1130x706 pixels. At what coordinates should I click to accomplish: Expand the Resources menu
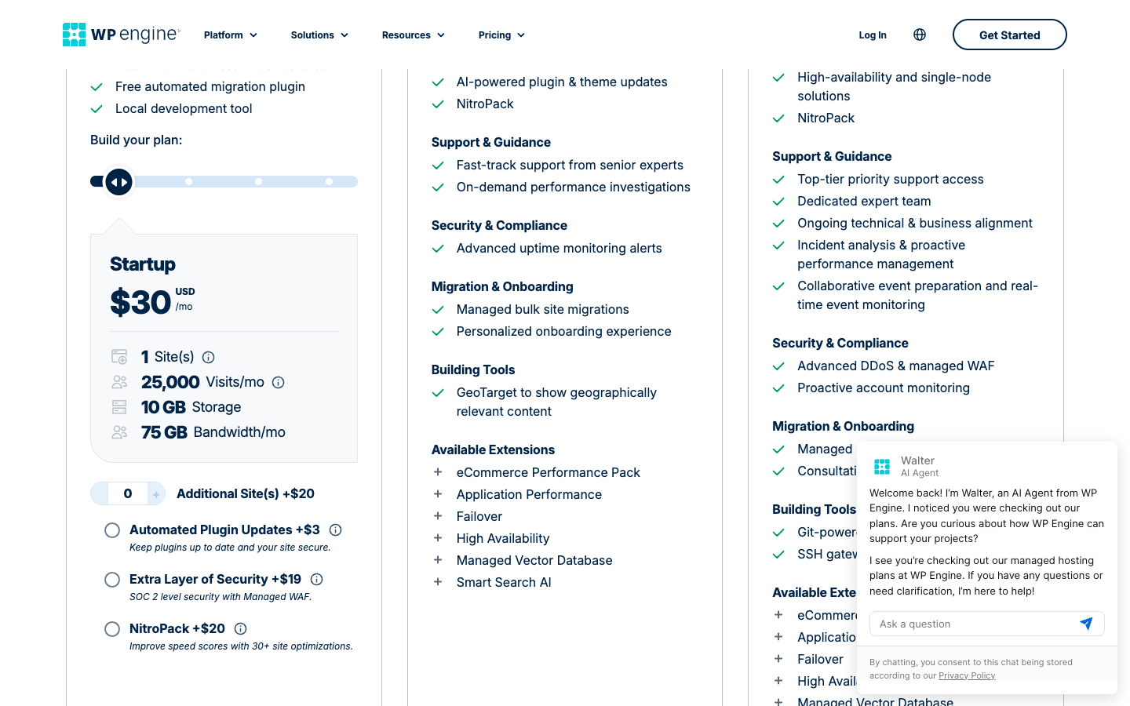click(414, 35)
